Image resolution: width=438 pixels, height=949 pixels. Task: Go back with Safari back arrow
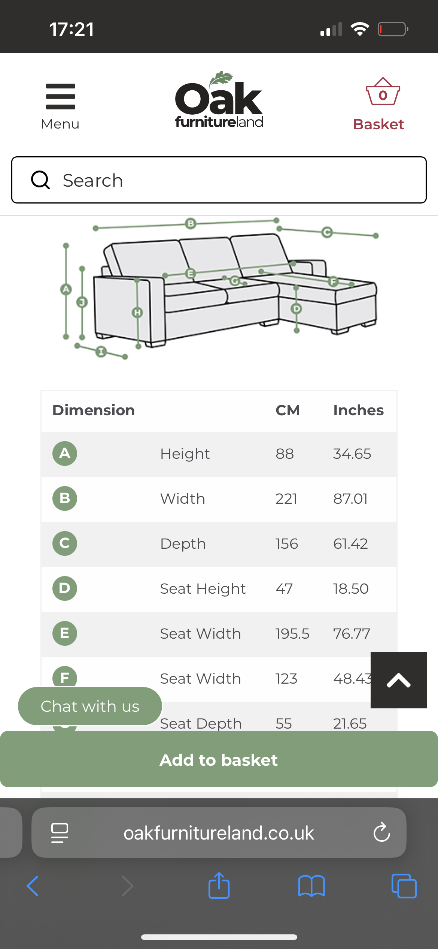coord(33,886)
